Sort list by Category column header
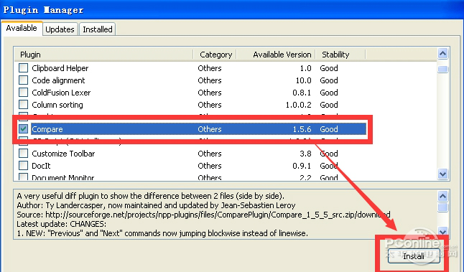 tap(215, 55)
